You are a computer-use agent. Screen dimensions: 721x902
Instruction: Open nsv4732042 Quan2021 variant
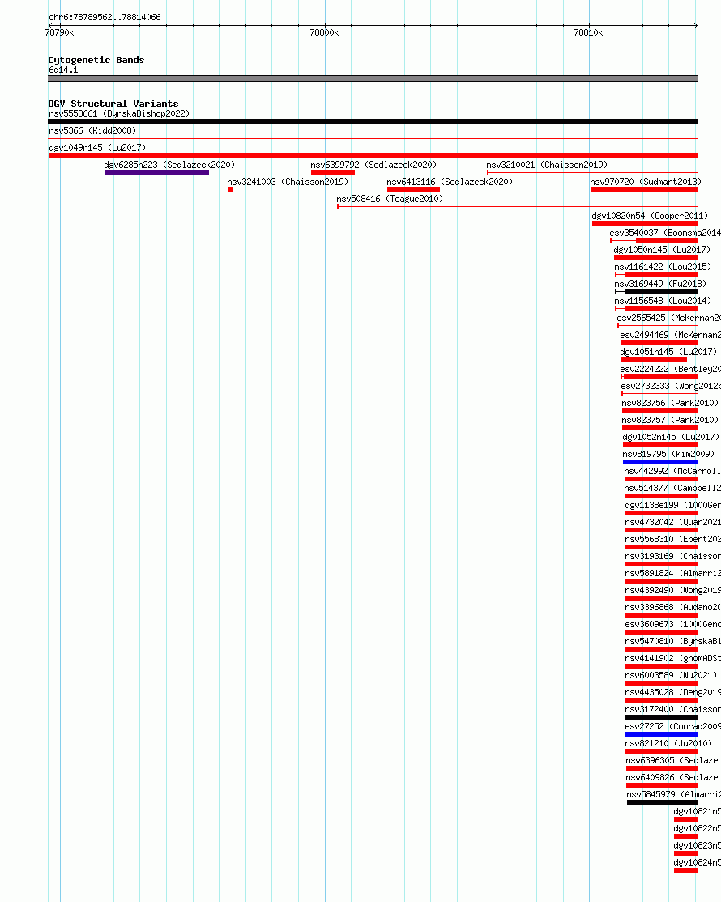(672, 523)
